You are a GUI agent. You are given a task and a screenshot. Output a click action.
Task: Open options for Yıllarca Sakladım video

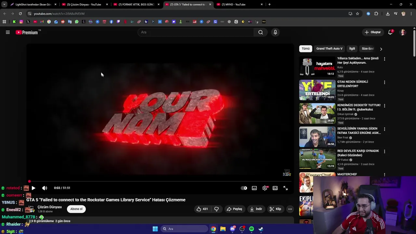(384, 59)
